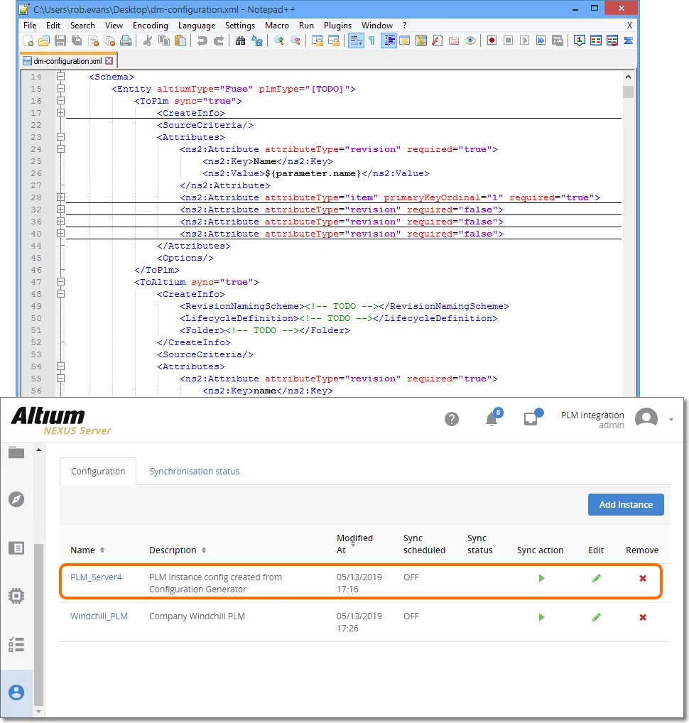Click the Zoom In magnifier icon
This screenshot has width=689, height=723.
click(278, 41)
